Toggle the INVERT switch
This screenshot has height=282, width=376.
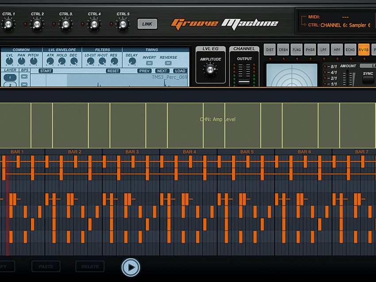coord(150,63)
